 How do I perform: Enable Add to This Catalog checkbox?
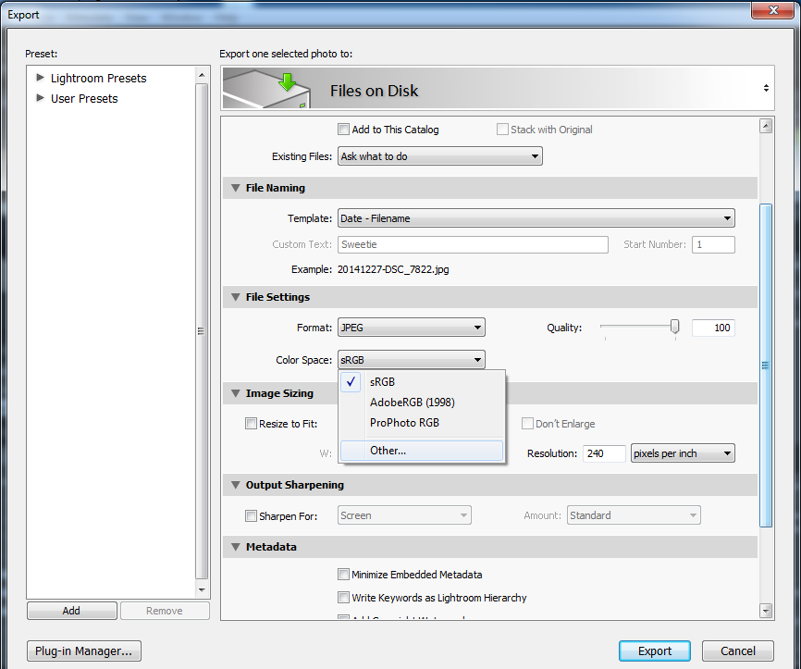[x=343, y=130]
